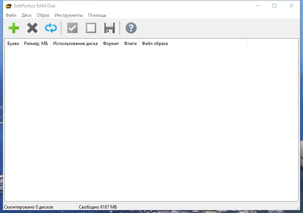This screenshot has width=303, height=213.
Task: Click the Использование диска column header
Action: [x=75, y=43]
